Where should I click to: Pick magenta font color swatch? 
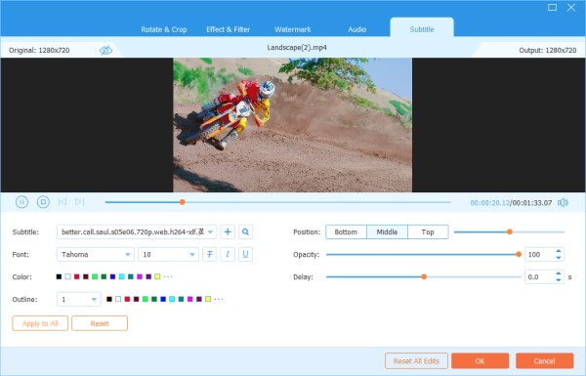point(140,277)
